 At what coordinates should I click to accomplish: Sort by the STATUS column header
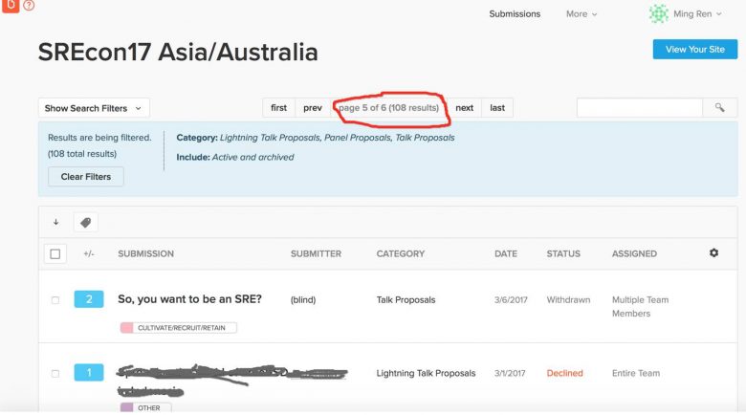563,253
